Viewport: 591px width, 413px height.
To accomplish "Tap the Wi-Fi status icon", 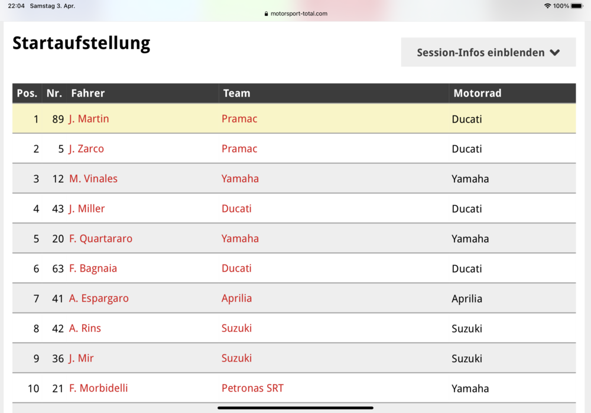I will pos(547,6).
